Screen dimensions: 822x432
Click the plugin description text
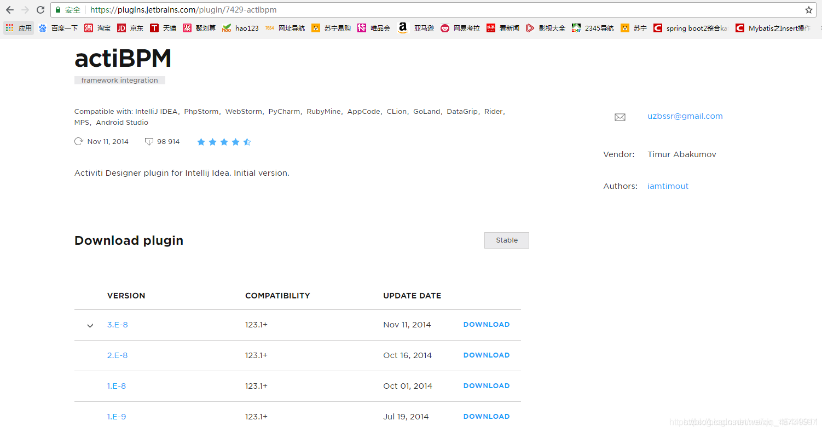(x=182, y=173)
